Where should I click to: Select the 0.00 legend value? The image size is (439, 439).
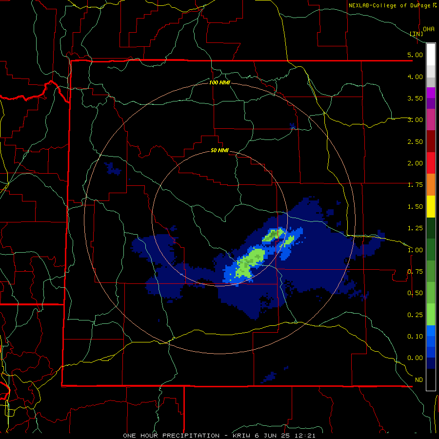[x=415, y=358]
